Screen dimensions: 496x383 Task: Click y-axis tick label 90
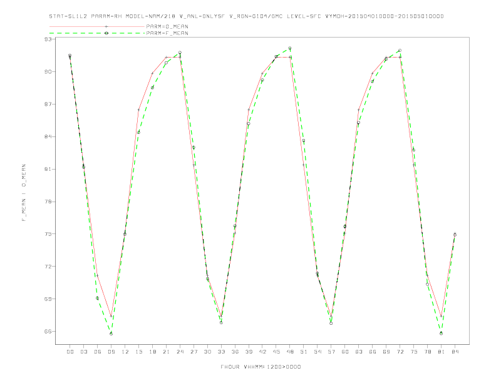point(48,72)
